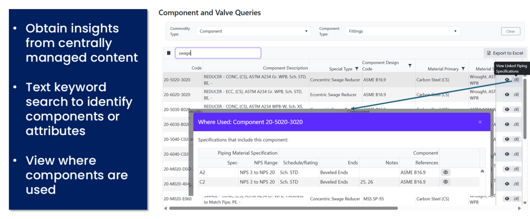Click the eye icon in the 20-5040-C02 row
Viewport: 530px width, 219px height.
click(x=507, y=139)
